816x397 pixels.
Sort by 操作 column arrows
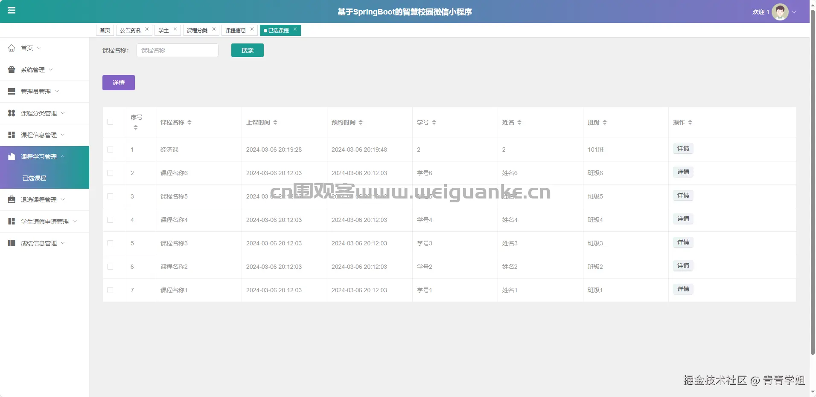(690, 122)
